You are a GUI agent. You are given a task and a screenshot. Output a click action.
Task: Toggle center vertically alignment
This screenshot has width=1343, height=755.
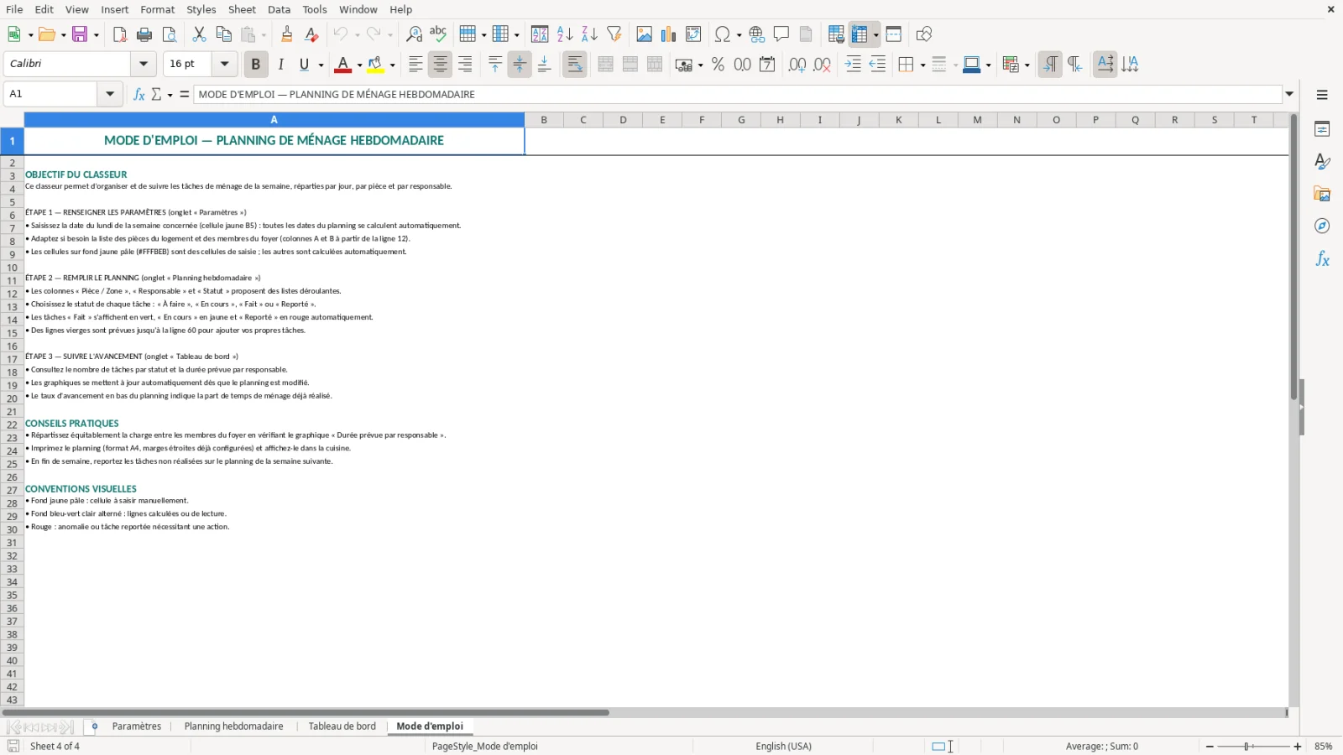coord(520,65)
